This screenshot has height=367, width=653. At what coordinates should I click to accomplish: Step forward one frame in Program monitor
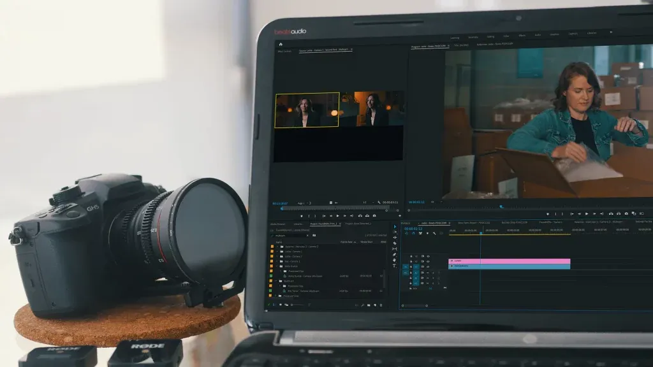coord(594,214)
